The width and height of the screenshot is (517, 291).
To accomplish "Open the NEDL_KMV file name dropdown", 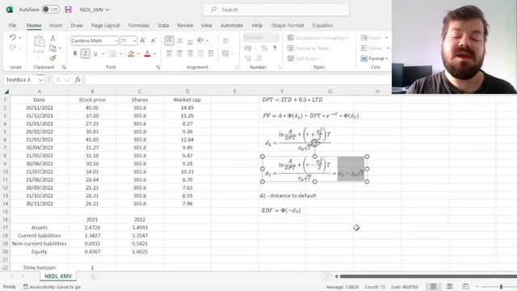I will coord(95,10).
